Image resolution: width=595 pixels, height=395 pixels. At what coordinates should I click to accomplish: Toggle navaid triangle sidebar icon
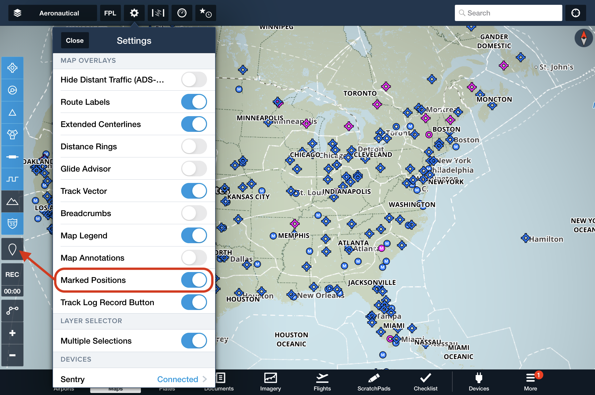click(12, 112)
